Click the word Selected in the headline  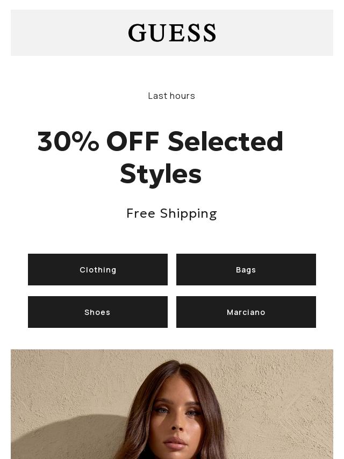click(225, 142)
